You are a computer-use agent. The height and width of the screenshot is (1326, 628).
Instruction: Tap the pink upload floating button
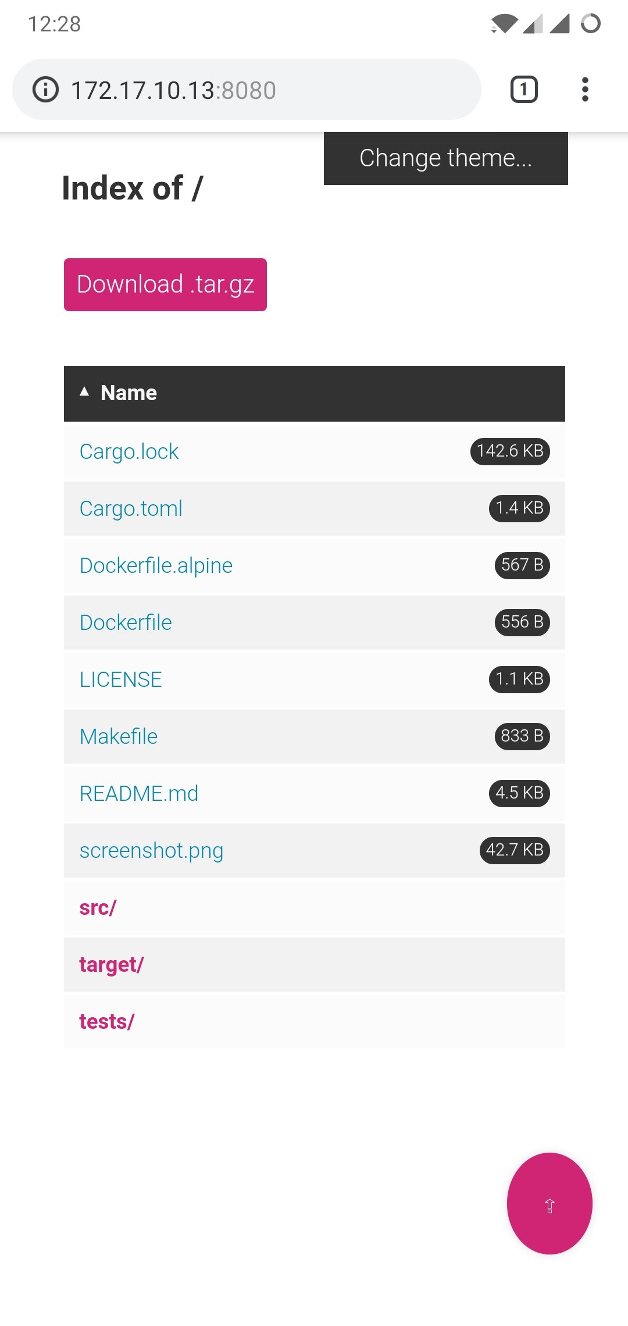(549, 1203)
